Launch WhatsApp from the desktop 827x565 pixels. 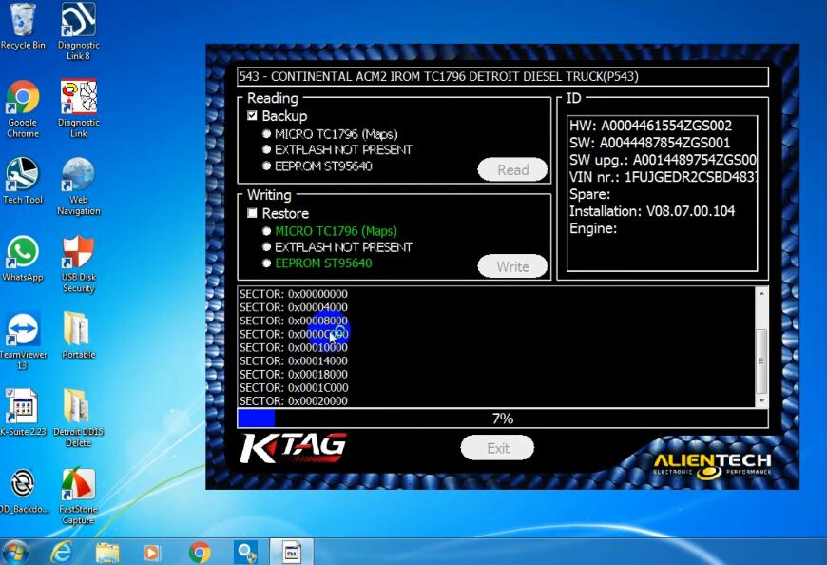23,259
